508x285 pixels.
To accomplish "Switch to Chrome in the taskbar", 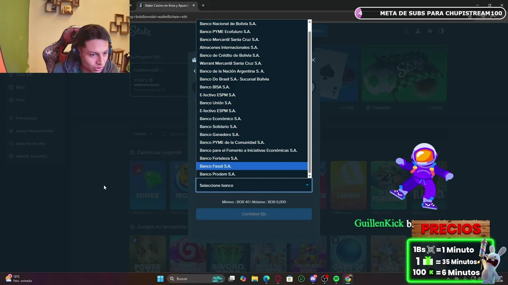I will point(348,279).
